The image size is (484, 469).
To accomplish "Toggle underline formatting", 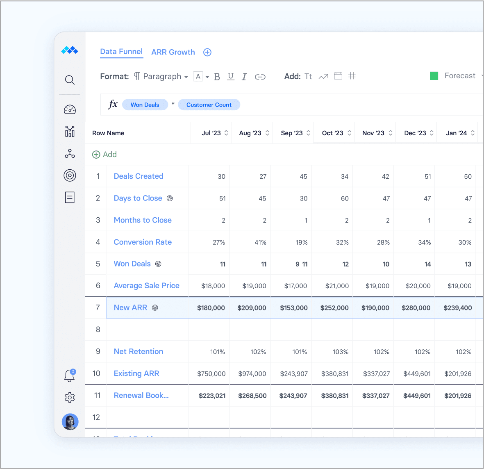I will 231,77.
